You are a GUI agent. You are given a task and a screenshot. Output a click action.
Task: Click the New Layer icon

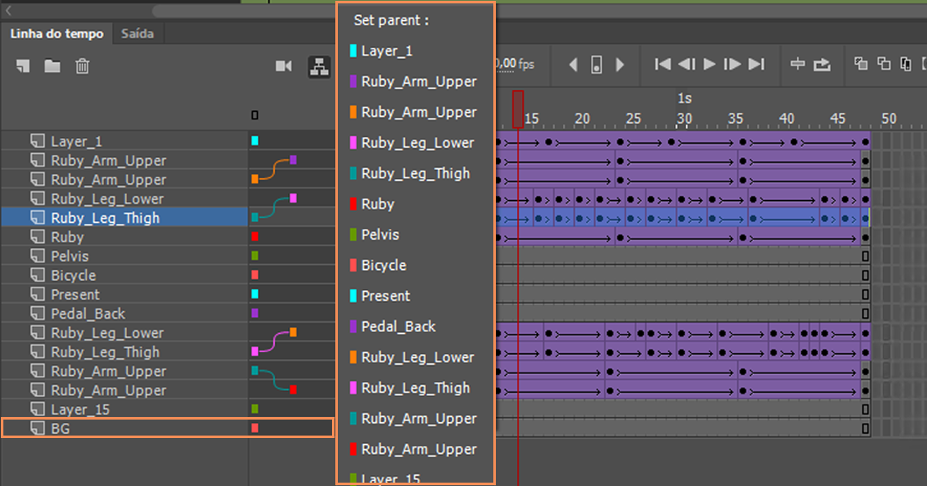point(23,66)
